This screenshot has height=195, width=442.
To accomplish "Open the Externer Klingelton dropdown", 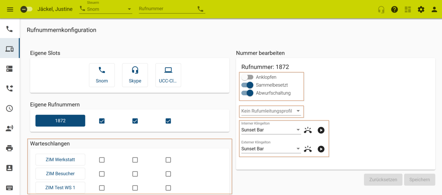I will point(271,149).
